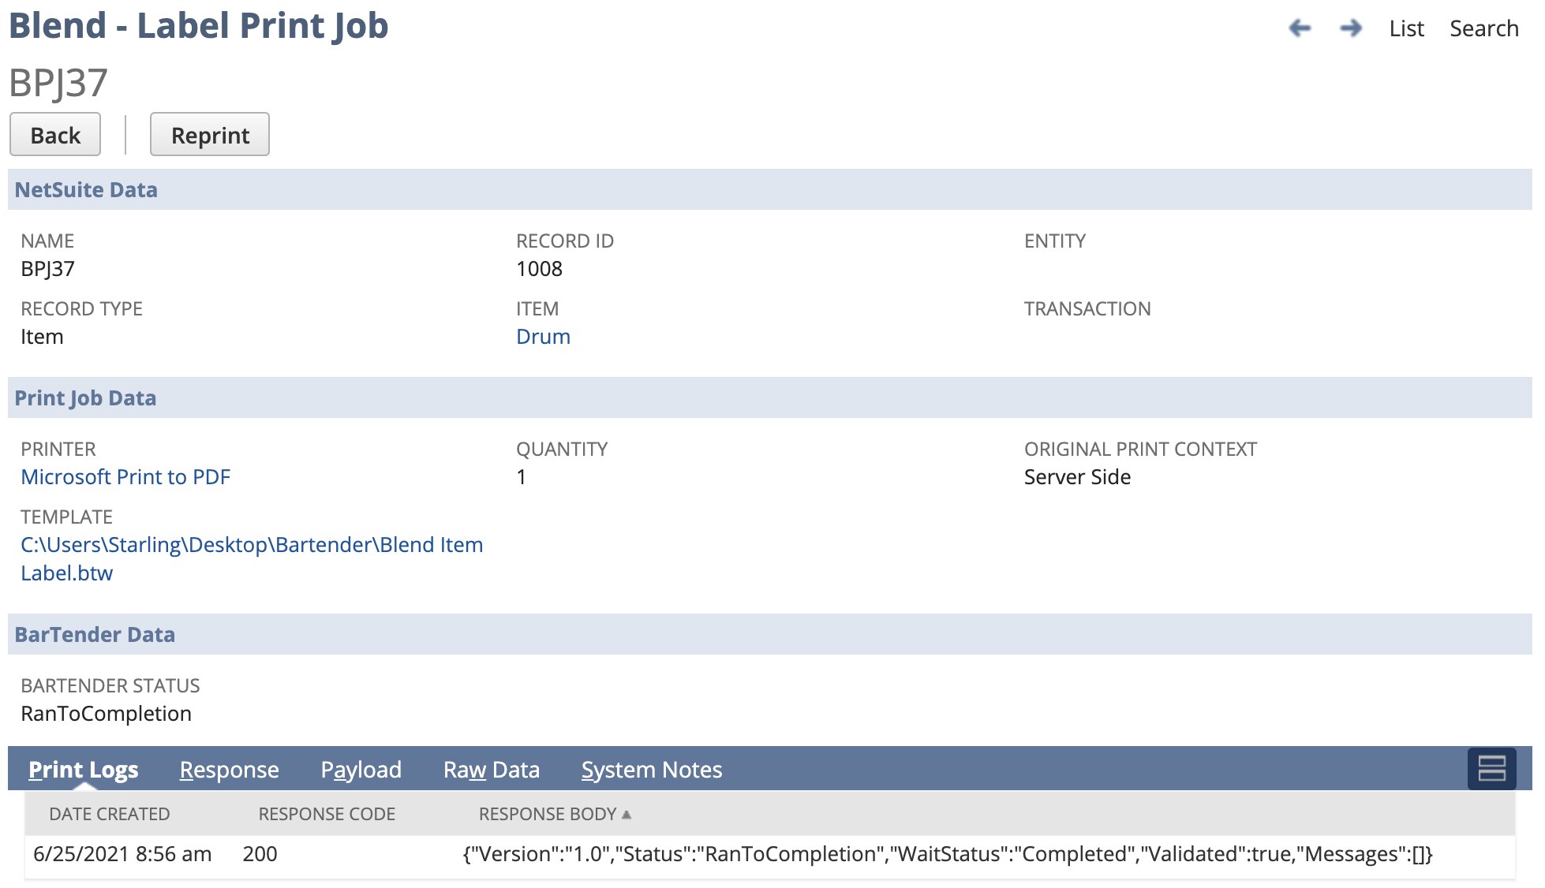
Task: Open the Drum item link
Action: click(543, 337)
